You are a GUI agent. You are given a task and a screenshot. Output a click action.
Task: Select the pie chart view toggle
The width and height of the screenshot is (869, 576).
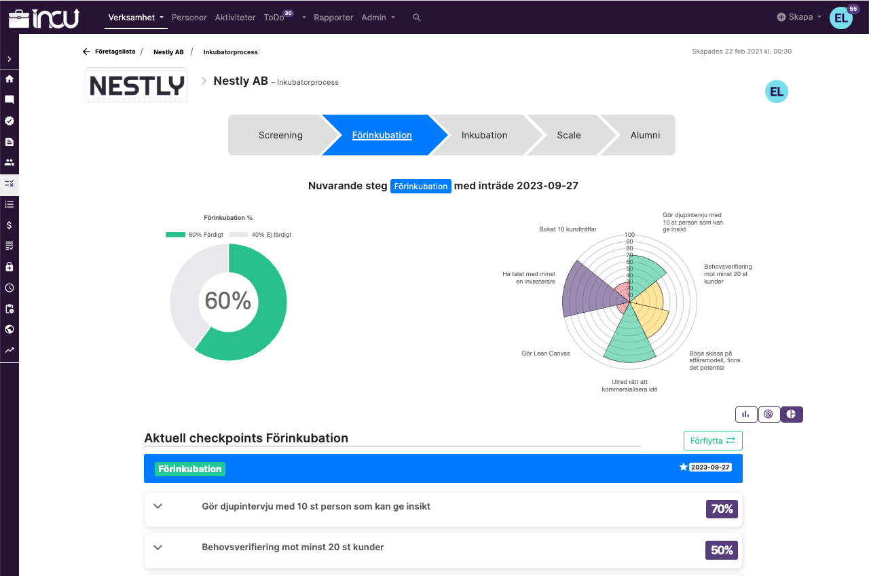(792, 414)
